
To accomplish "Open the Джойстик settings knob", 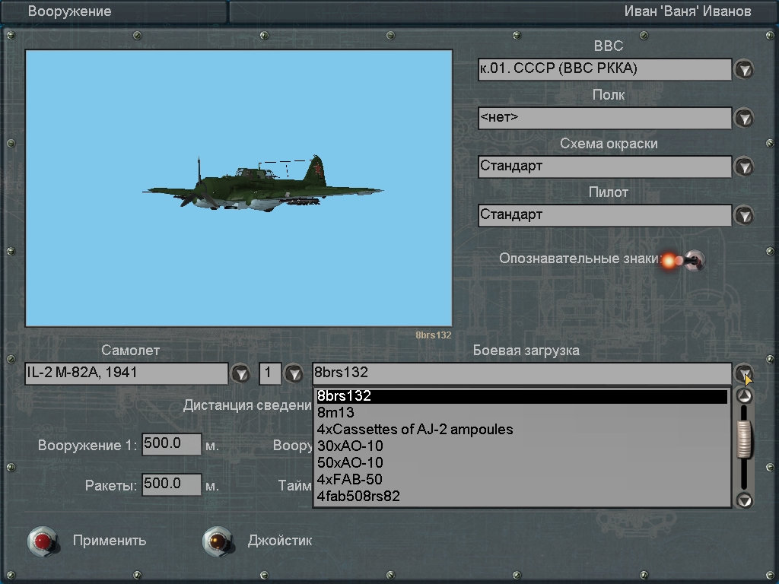I will (218, 541).
